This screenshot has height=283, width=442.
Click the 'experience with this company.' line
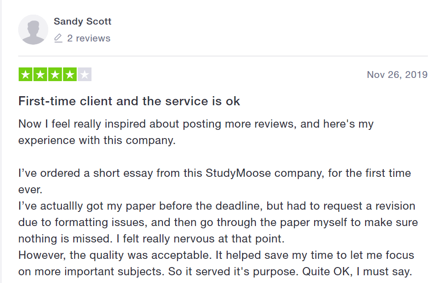pos(97,140)
